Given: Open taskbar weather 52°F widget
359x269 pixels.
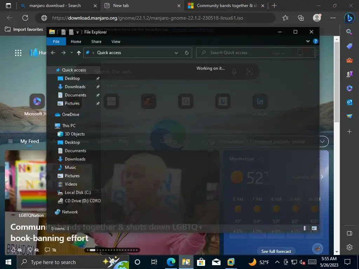Looking at the screenshot, I should [258, 262].
